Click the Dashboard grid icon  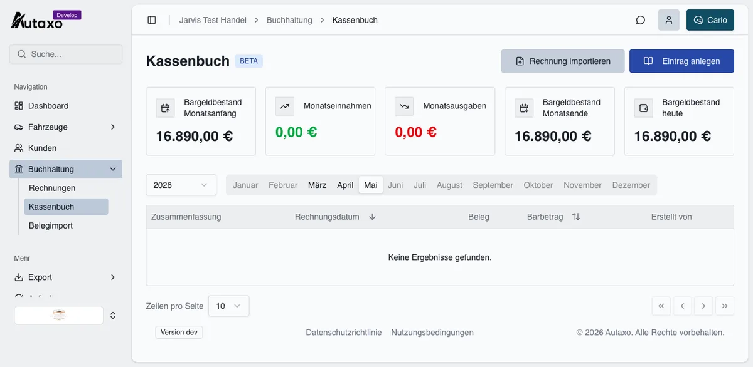[x=19, y=106]
